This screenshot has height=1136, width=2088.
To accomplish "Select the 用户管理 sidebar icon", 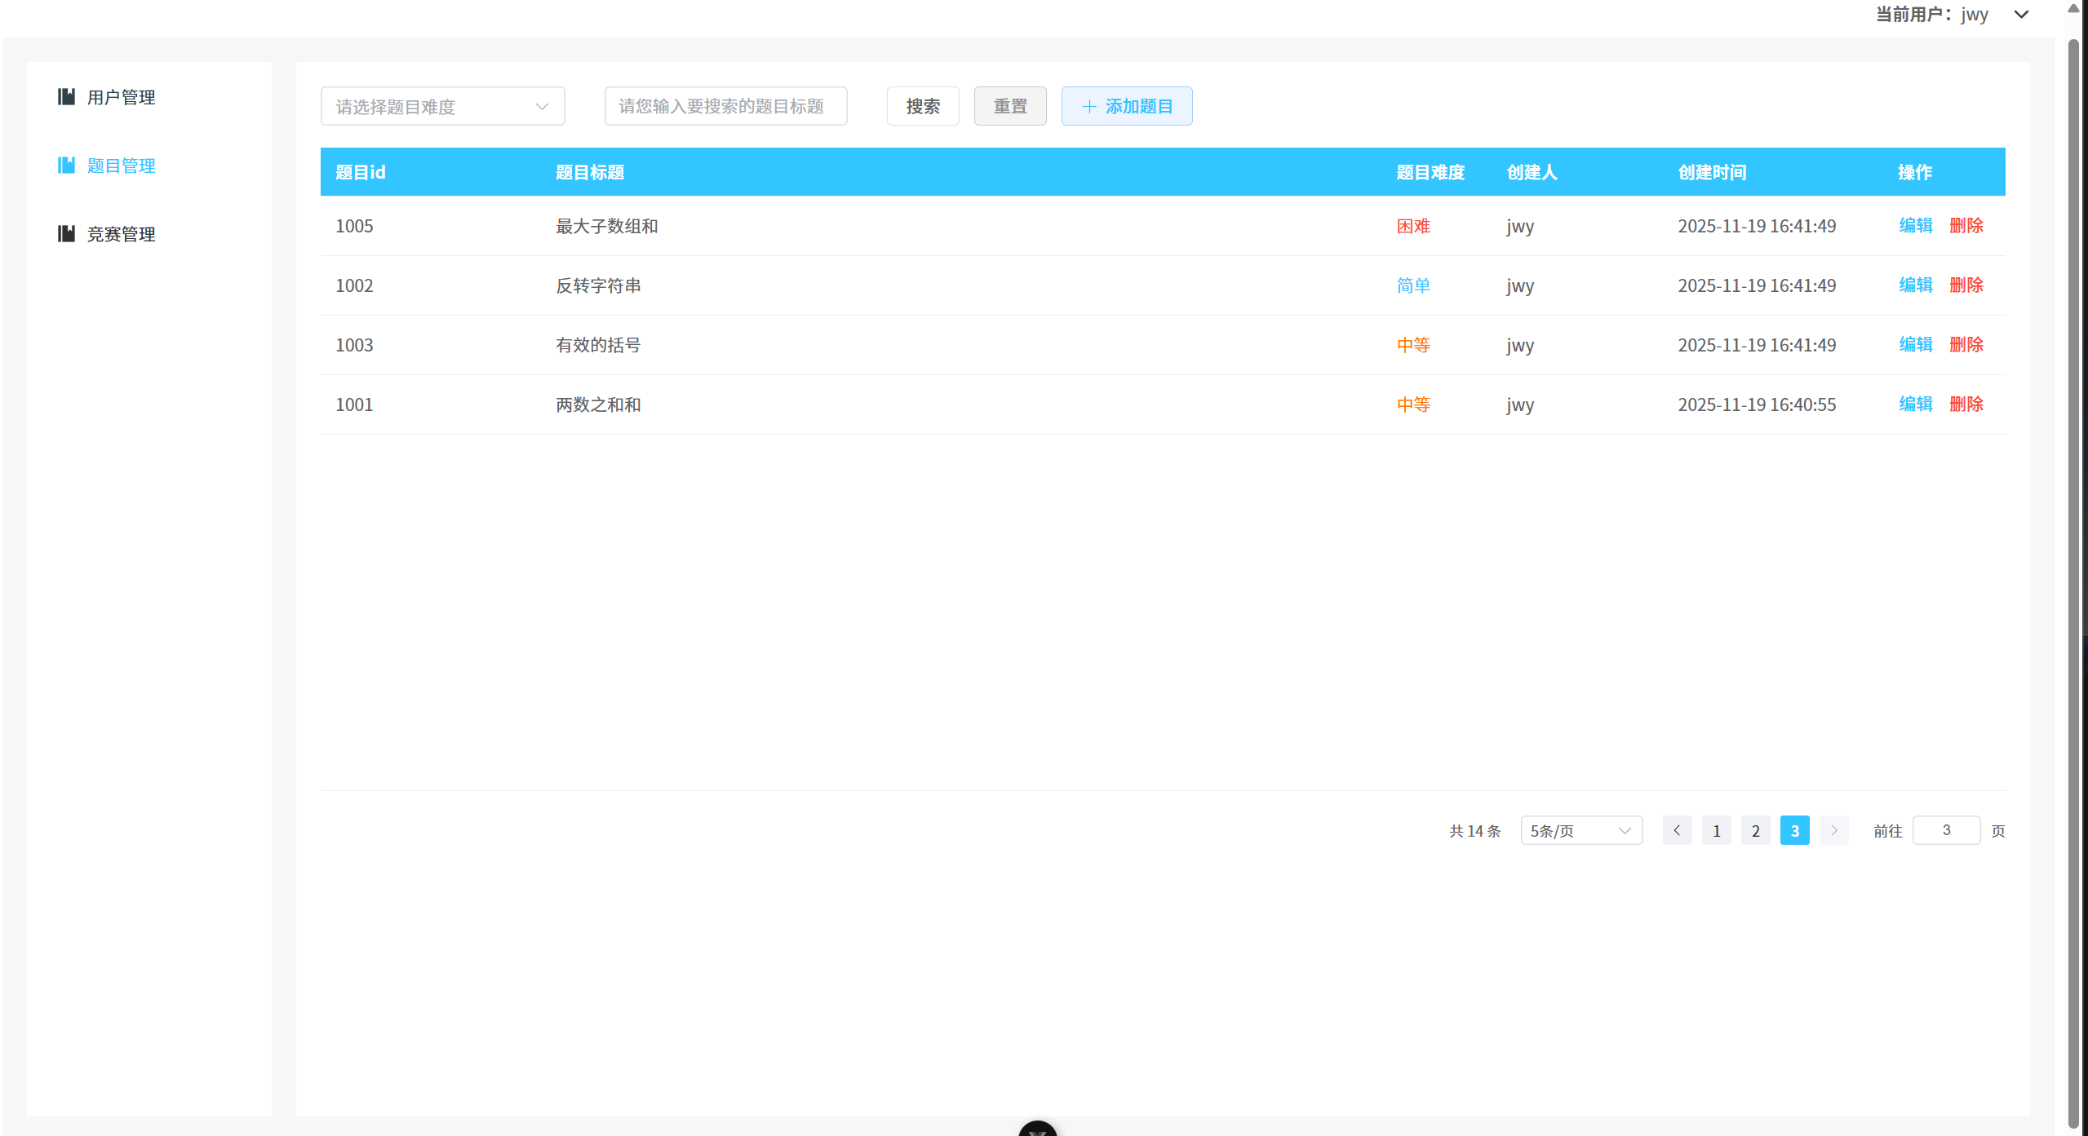I will (x=65, y=97).
